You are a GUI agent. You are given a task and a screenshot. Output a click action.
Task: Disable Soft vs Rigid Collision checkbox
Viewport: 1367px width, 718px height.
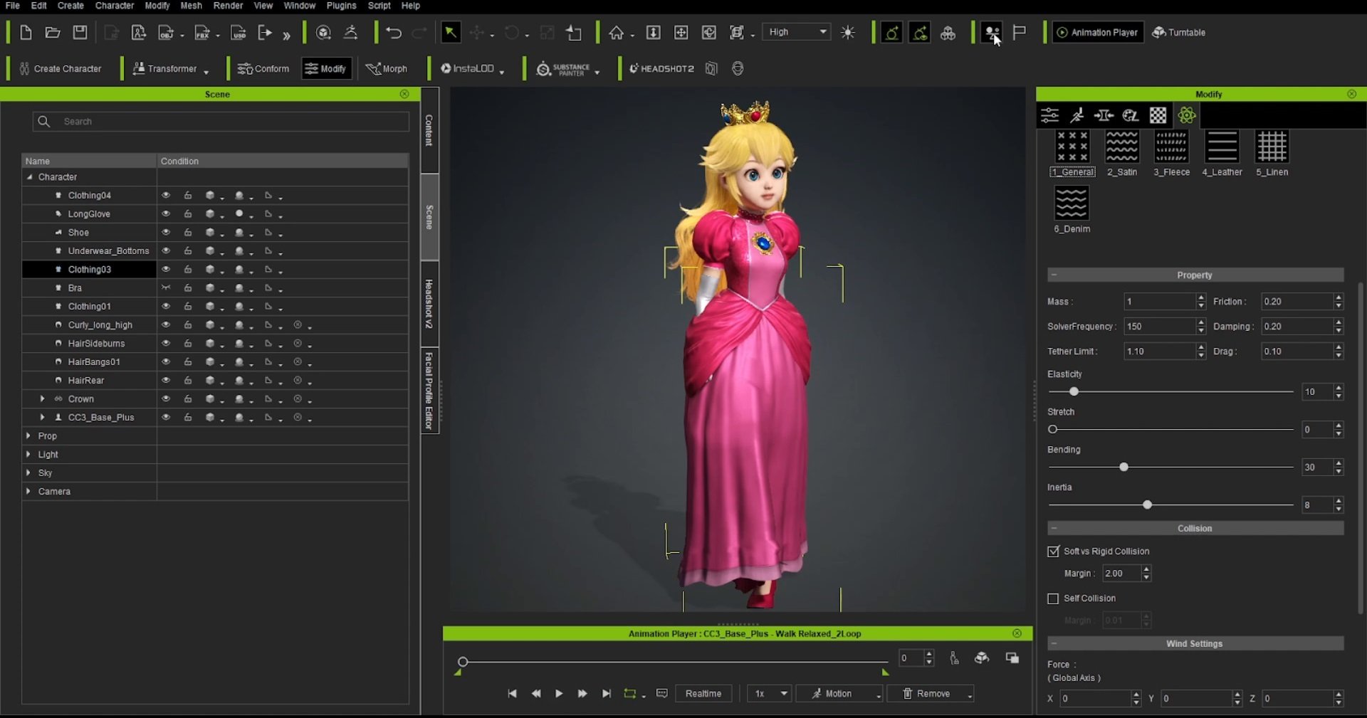point(1054,551)
